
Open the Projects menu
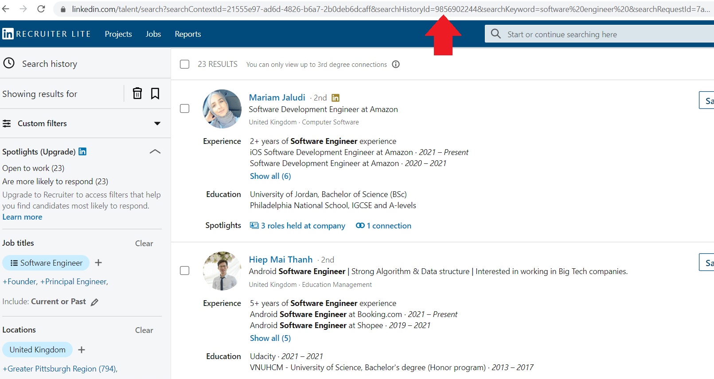click(118, 34)
